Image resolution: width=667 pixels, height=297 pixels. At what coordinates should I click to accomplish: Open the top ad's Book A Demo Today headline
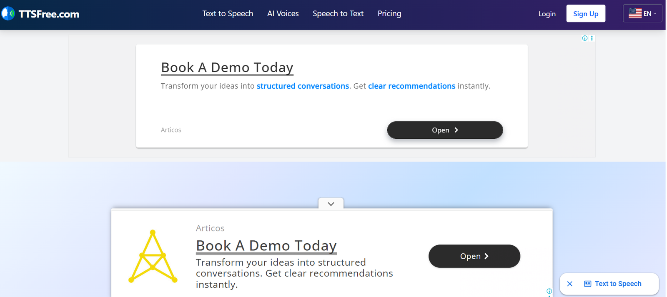coord(227,67)
